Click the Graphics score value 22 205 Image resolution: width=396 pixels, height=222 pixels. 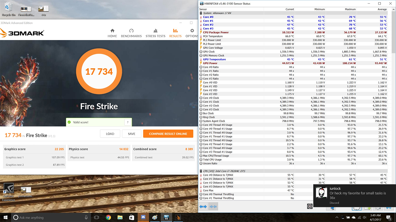(59, 149)
